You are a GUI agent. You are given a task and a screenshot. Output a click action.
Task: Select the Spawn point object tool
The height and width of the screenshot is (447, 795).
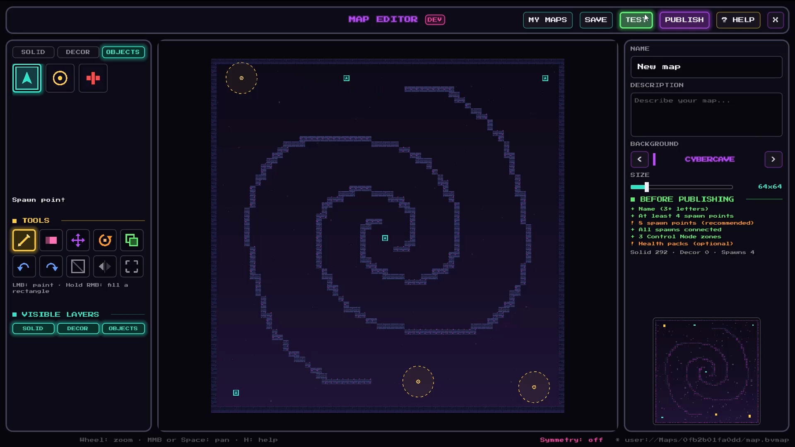27,78
